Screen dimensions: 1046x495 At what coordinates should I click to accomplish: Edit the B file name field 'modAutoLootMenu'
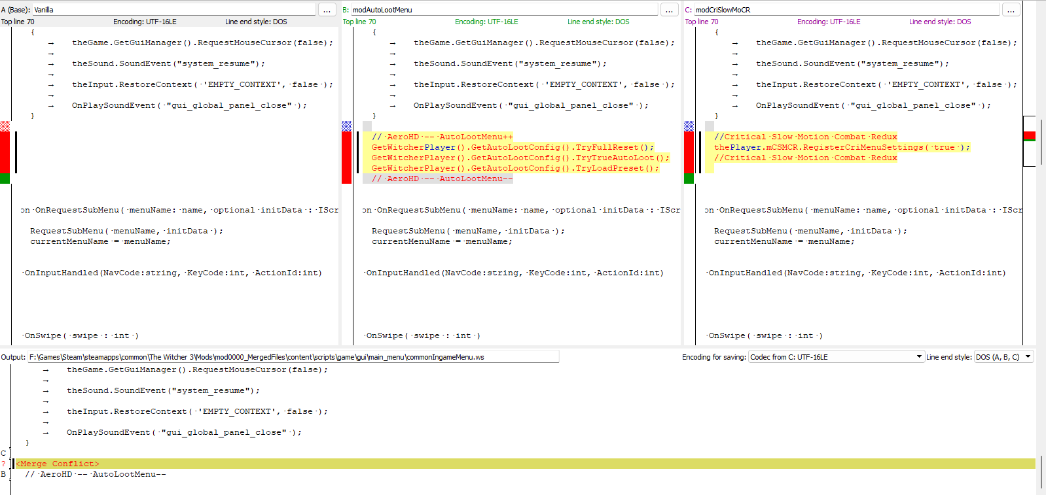click(504, 10)
